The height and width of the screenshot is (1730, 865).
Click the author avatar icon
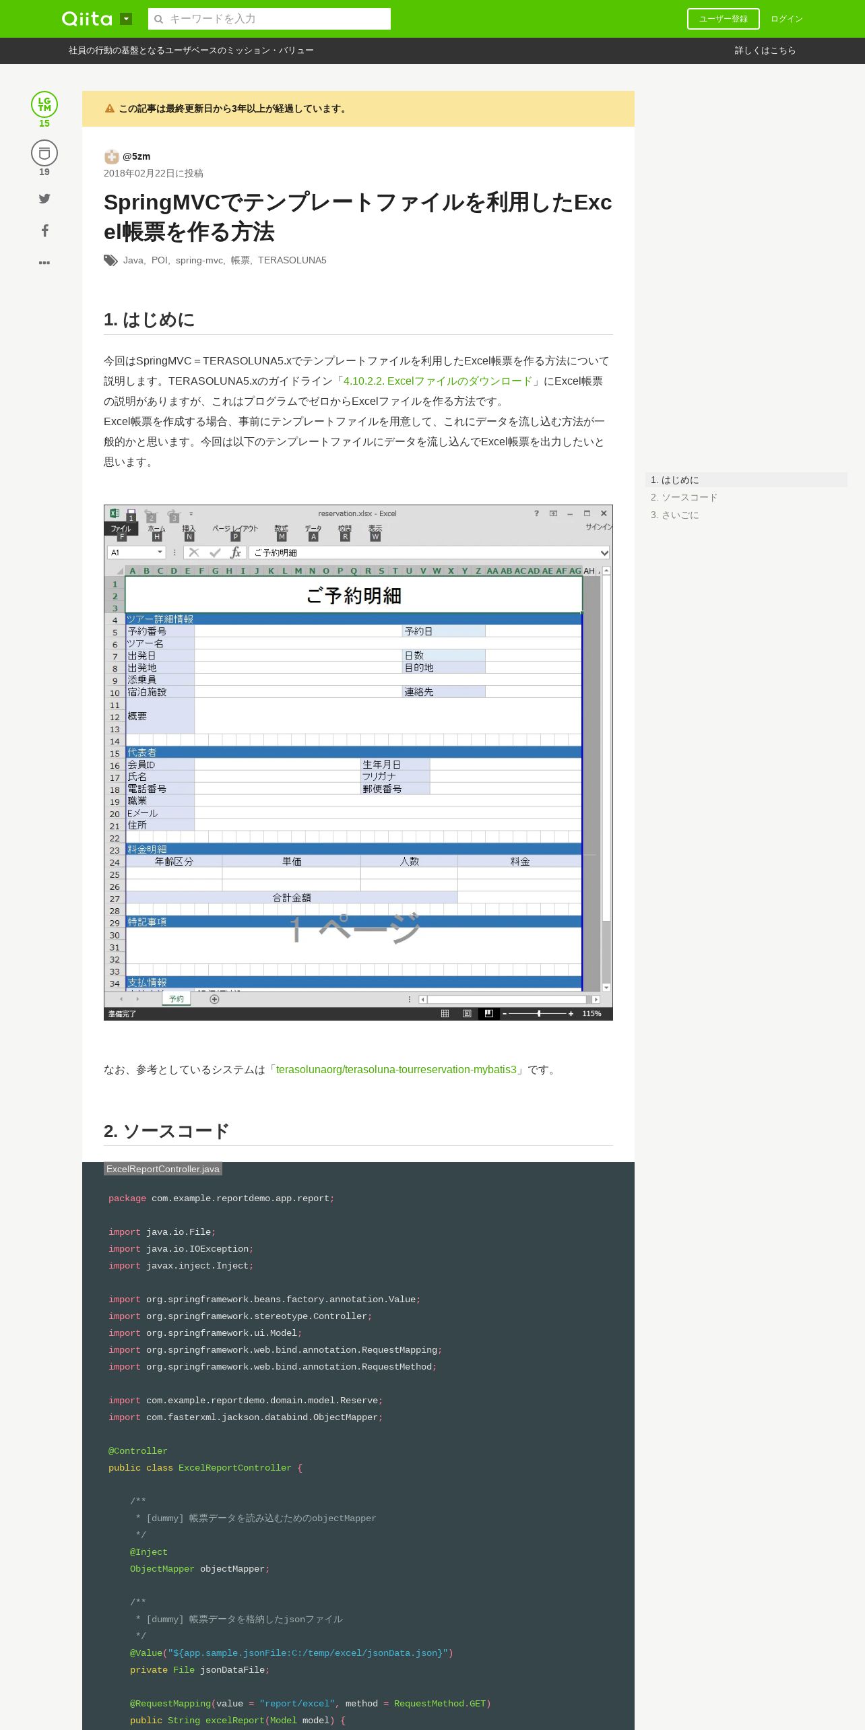coord(111,156)
